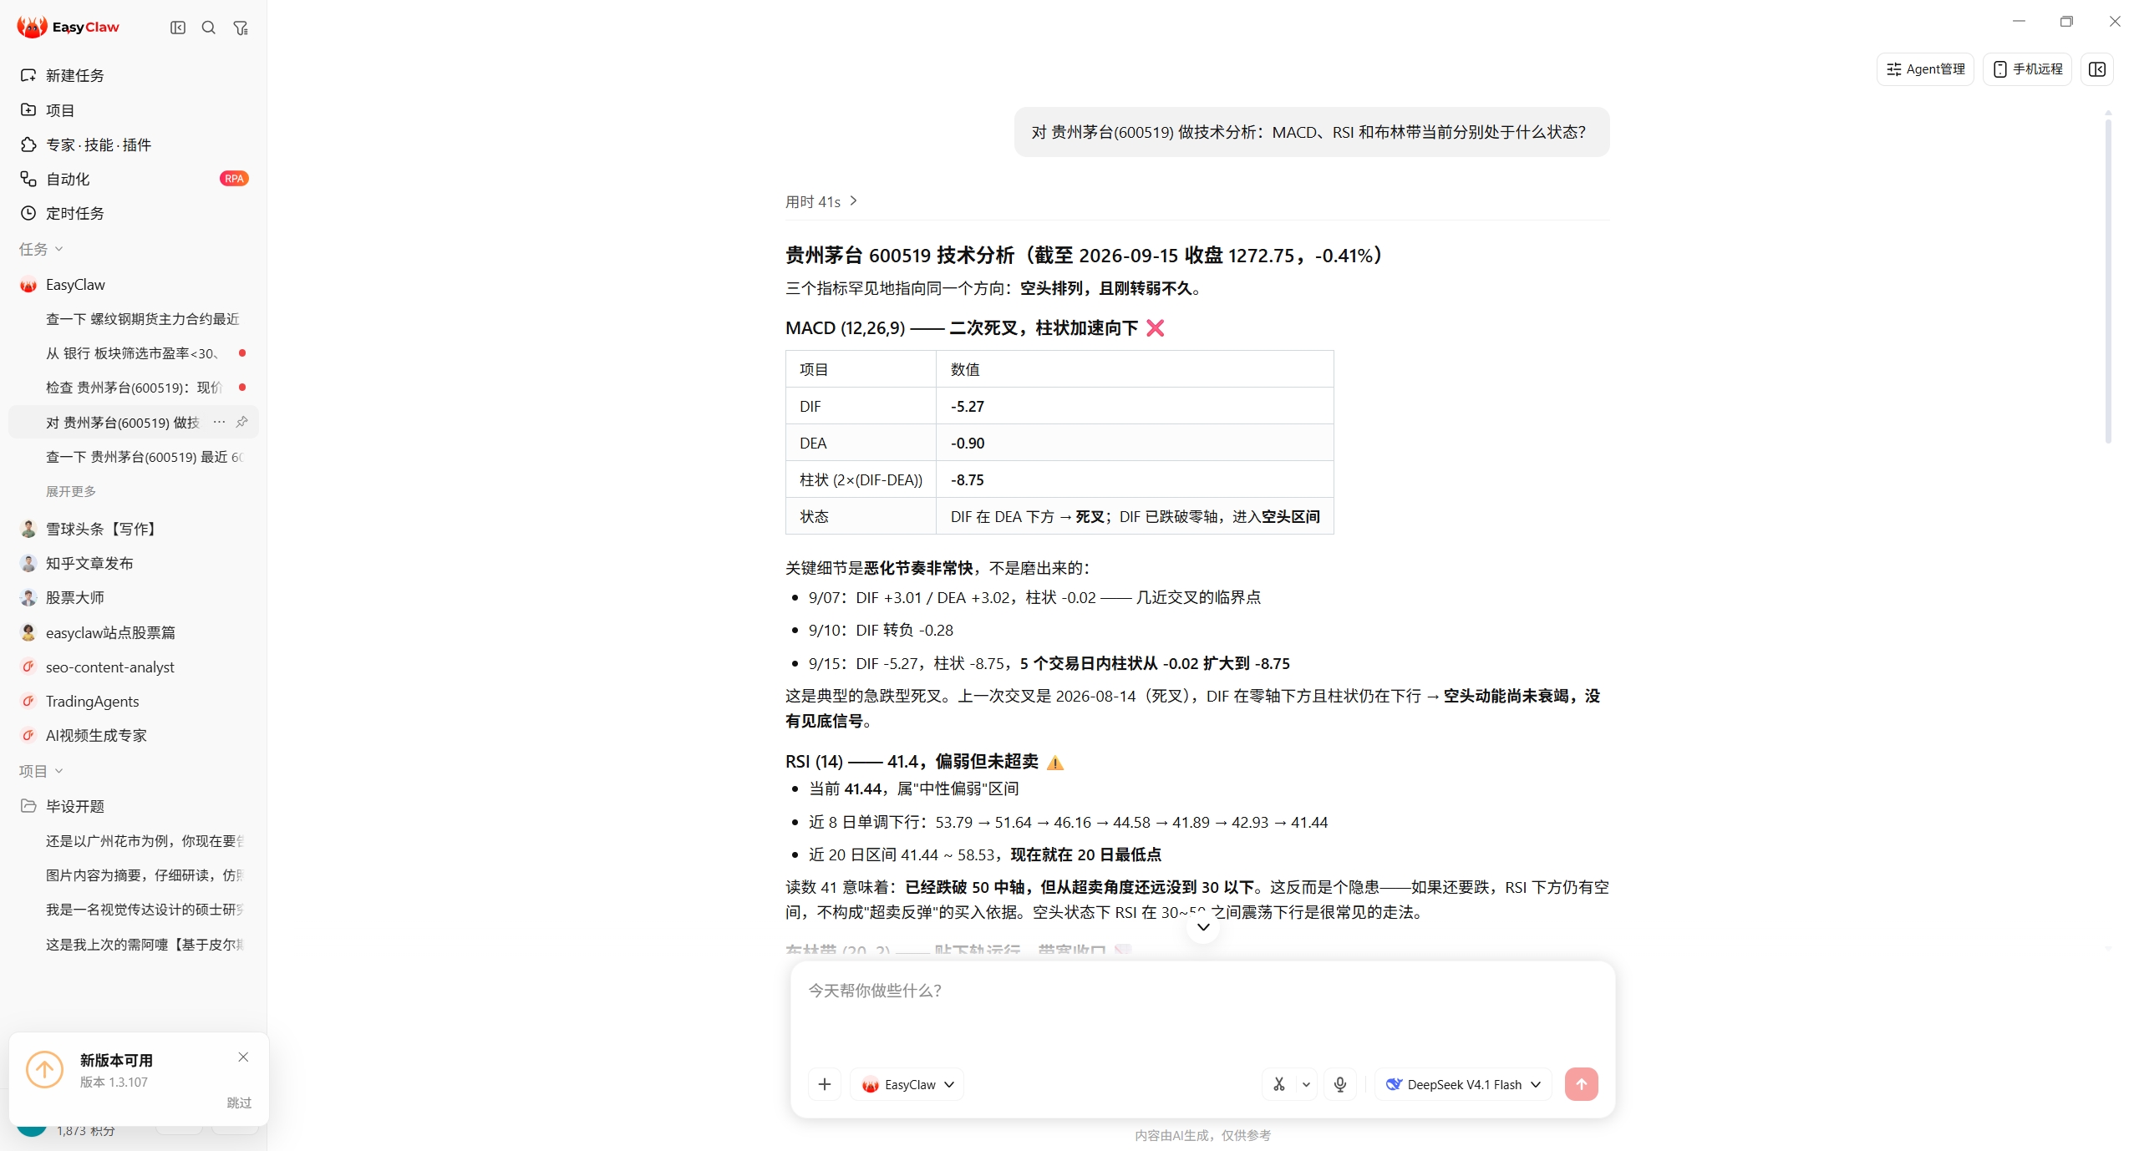
Task: Select the 知乎文章发布 agent
Action: (x=134, y=563)
